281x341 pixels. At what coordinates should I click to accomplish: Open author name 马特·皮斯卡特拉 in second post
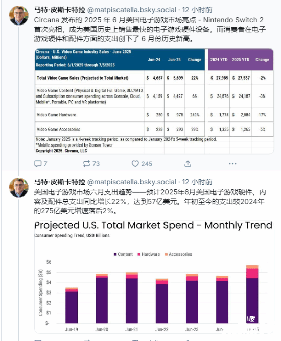(60, 182)
